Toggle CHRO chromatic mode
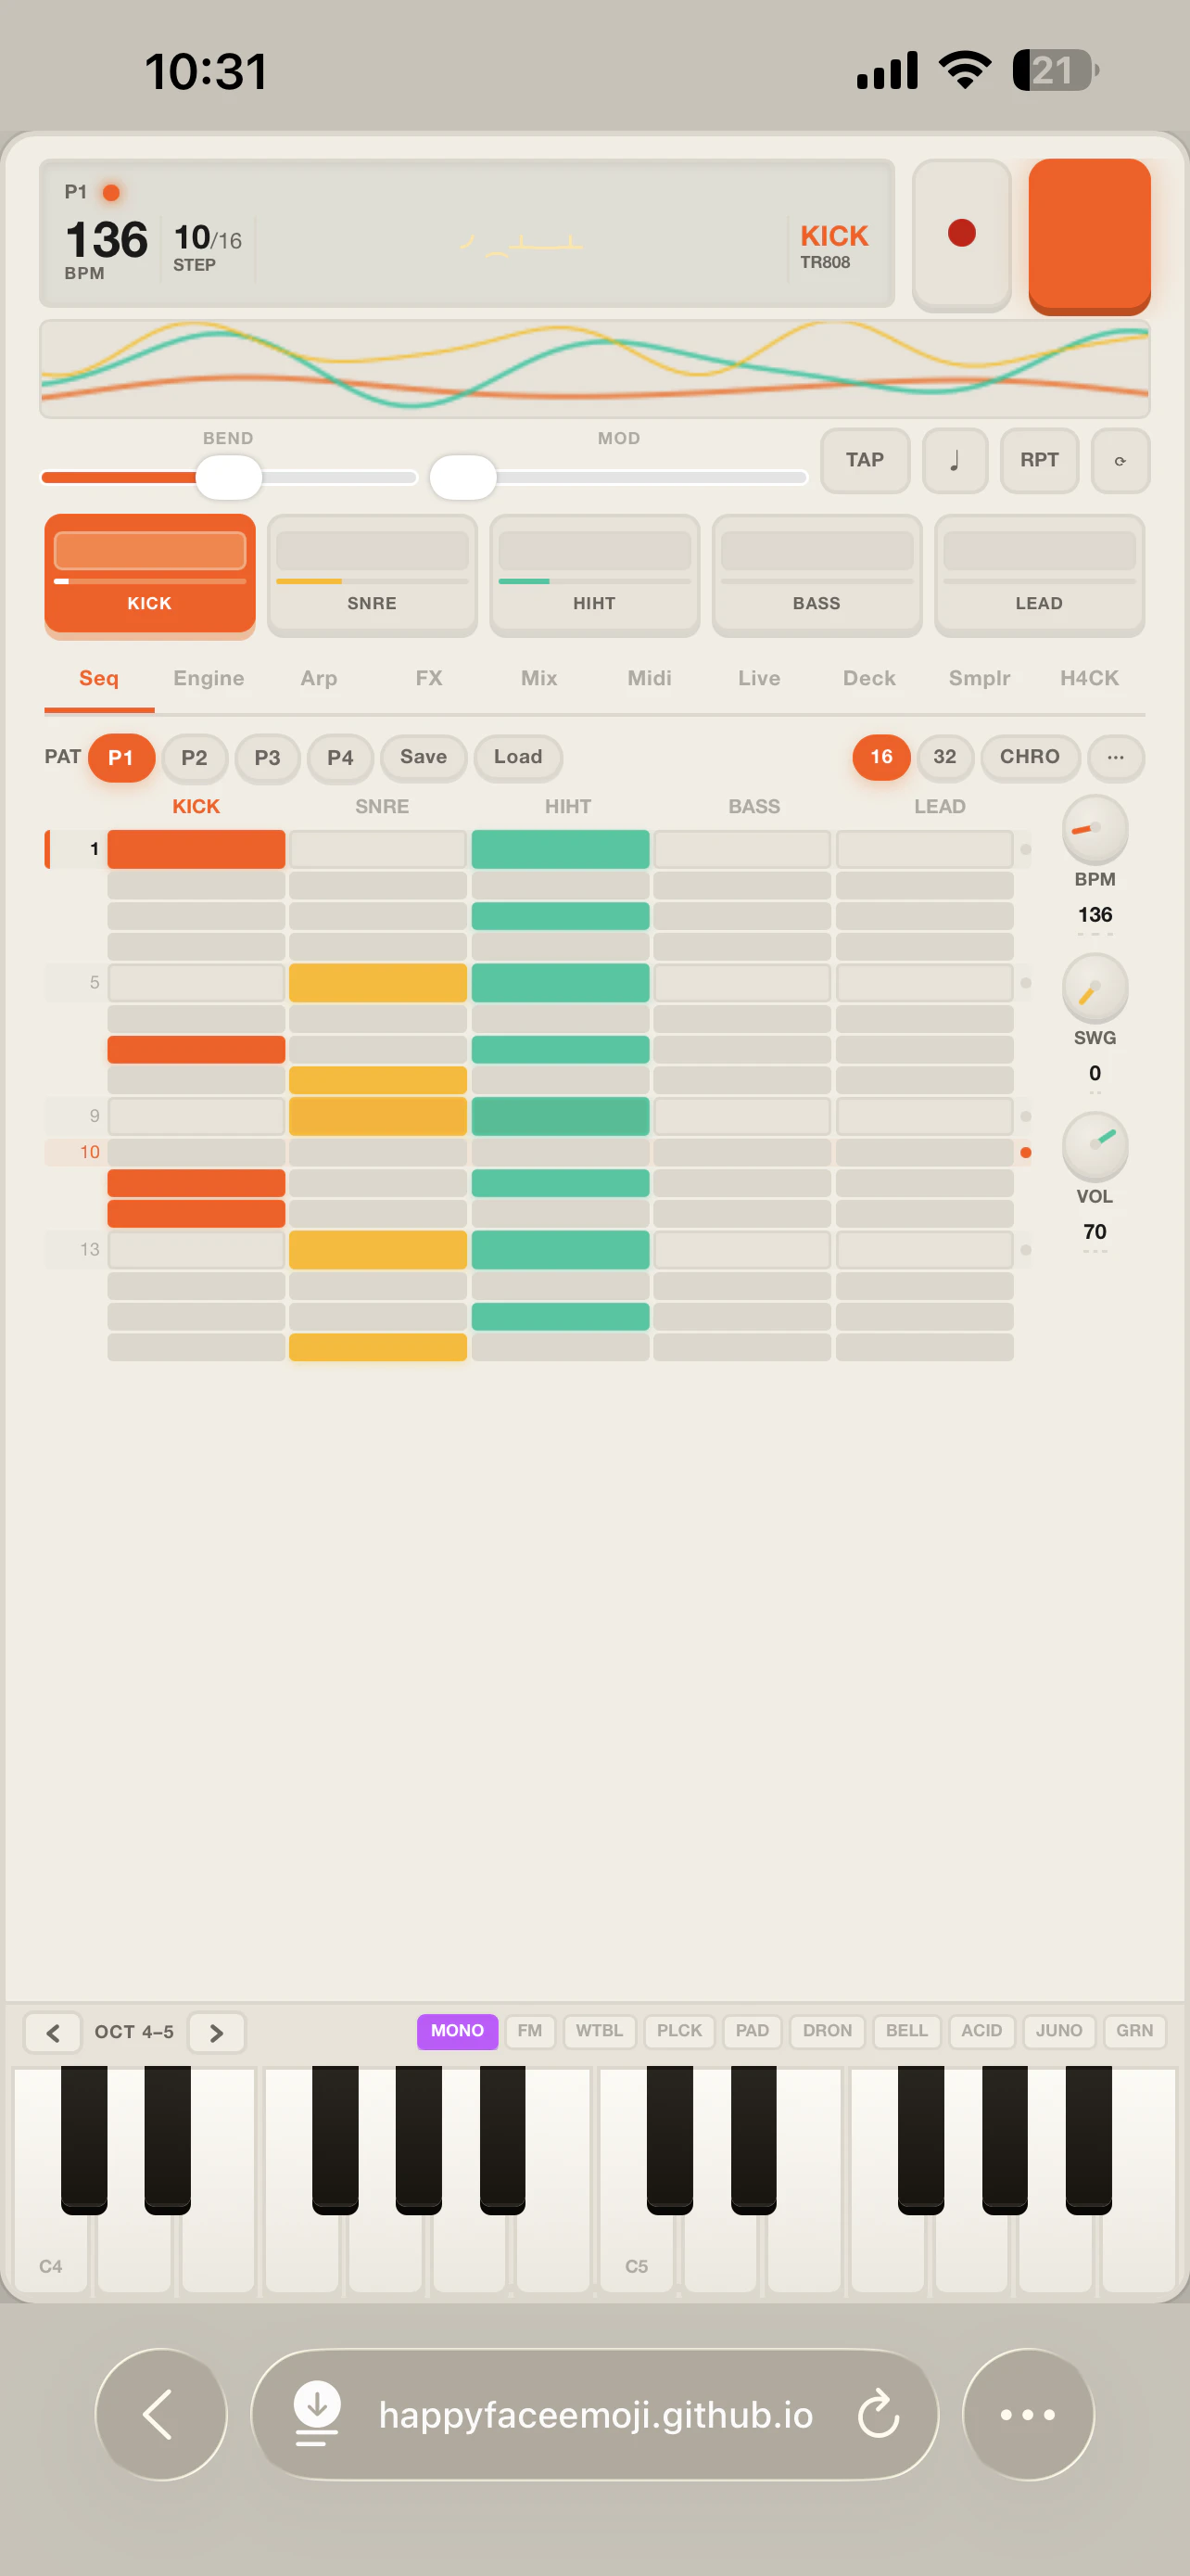This screenshot has width=1190, height=2576. tap(1031, 757)
